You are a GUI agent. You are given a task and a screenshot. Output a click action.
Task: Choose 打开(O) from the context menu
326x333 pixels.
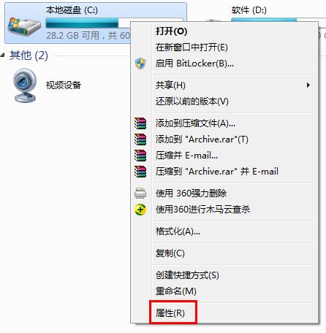pyautogui.click(x=171, y=31)
